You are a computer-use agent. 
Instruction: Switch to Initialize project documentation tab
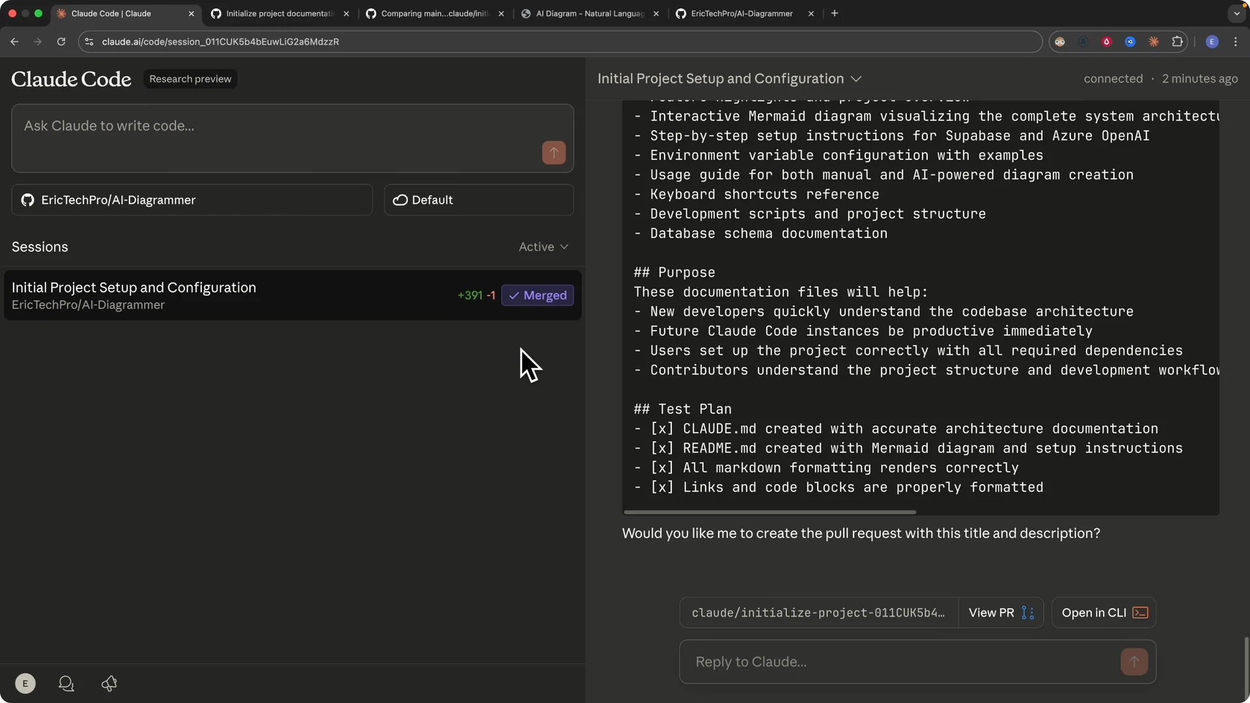coord(280,14)
